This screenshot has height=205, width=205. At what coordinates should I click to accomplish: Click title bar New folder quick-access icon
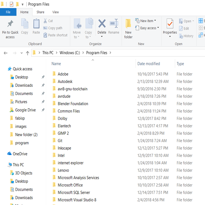[17, 4]
